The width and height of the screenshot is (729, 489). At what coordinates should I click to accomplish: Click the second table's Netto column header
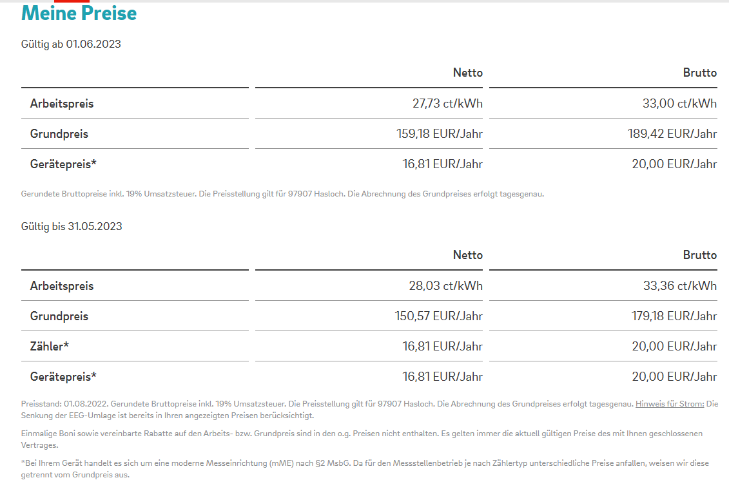click(468, 255)
